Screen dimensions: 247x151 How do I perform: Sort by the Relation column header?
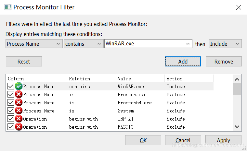91,79
